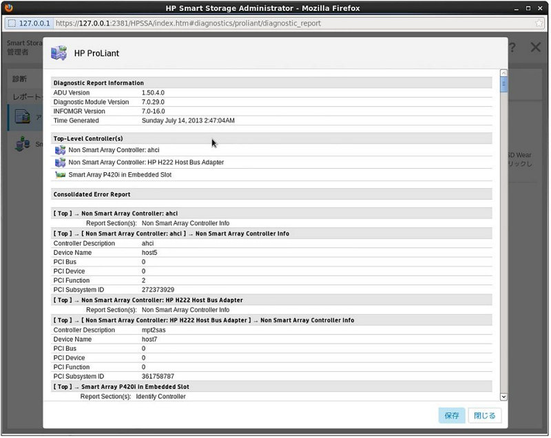
Task: Click the X icon to close HPSSA panel
Action: [536, 48]
